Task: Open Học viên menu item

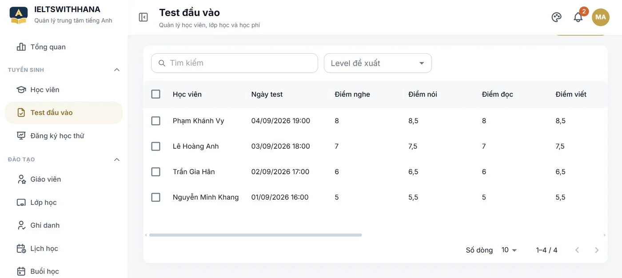Action: click(x=64, y=90)
